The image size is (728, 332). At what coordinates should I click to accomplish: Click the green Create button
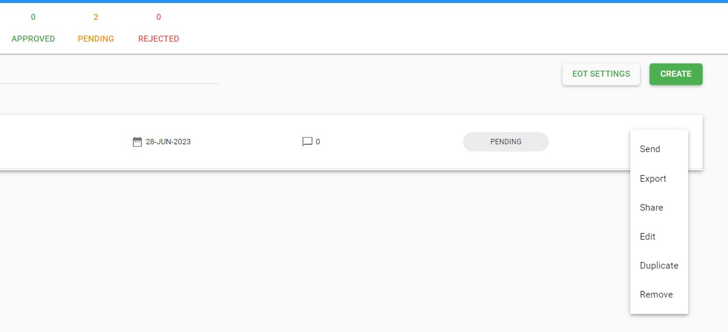pos(676,74)
